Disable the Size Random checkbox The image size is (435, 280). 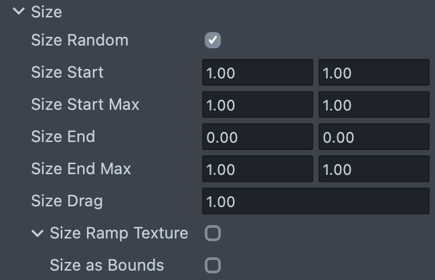[x=213, y=40]
